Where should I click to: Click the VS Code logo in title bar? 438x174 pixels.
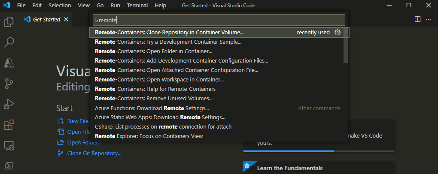pyautogui.click(x=6, y=5)
